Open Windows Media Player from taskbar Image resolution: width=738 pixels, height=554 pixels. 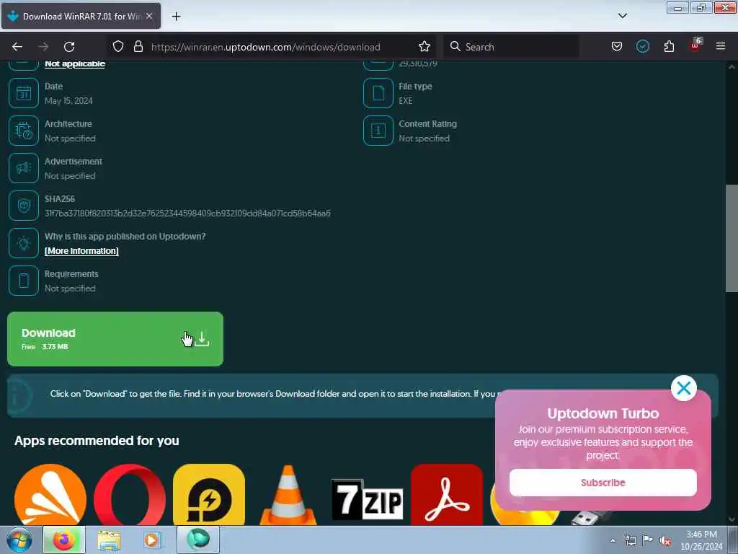click(152, 540)
